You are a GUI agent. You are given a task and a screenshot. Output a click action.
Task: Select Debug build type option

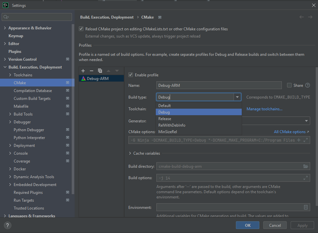pyautogui.click(x=199, y=112)
